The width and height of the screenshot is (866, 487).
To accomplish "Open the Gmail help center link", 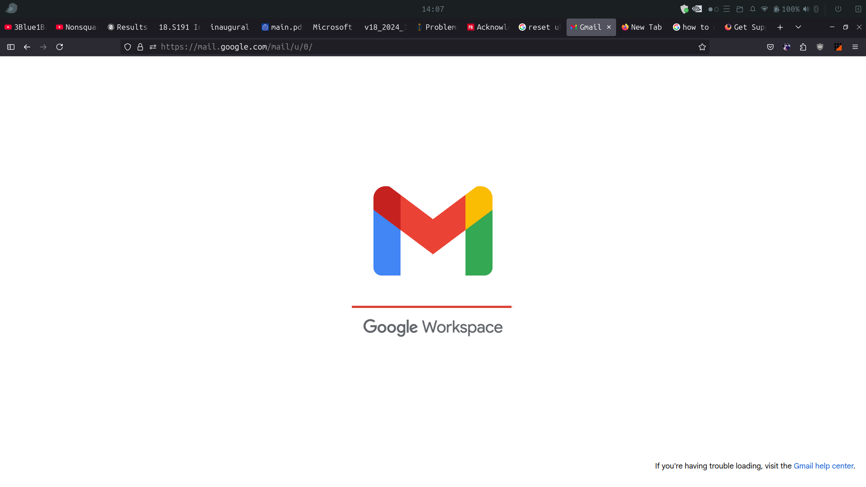I will click(x=824, y=466).
